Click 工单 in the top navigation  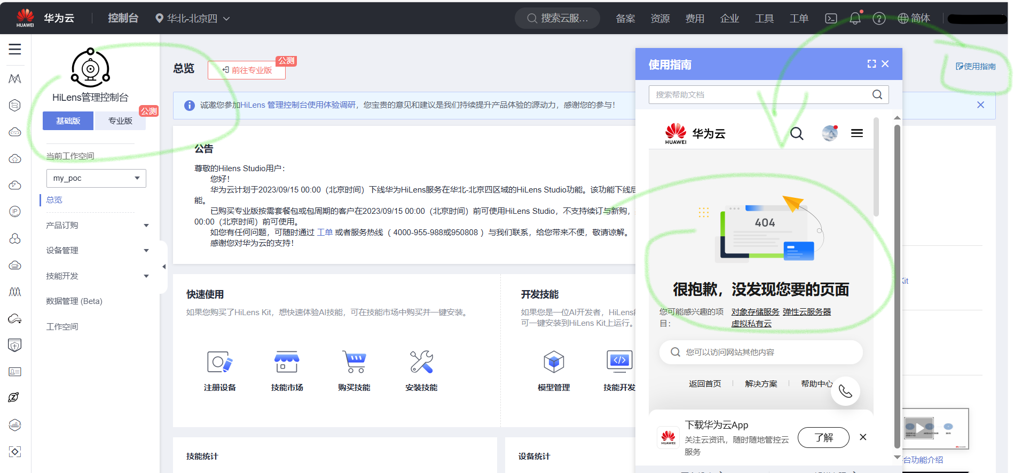799,18
